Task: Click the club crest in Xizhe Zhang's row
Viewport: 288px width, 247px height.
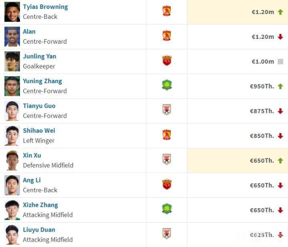Action: click(x=166, y=209)
